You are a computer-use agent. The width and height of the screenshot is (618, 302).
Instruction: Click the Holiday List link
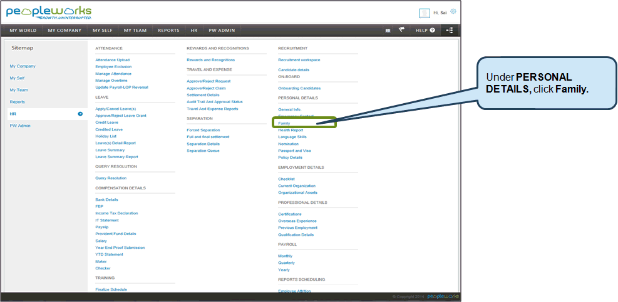click(x=106, y=136)
